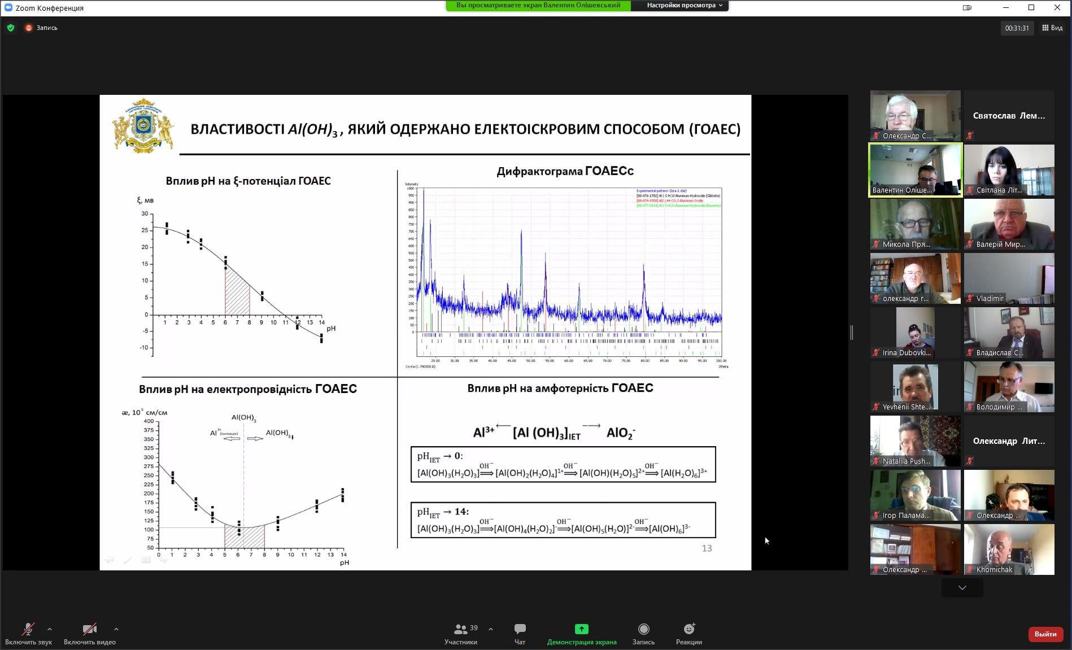Expand video options arrow beside camera
Viewport: 1072px width, 650px height.
(x=116, y=629)
